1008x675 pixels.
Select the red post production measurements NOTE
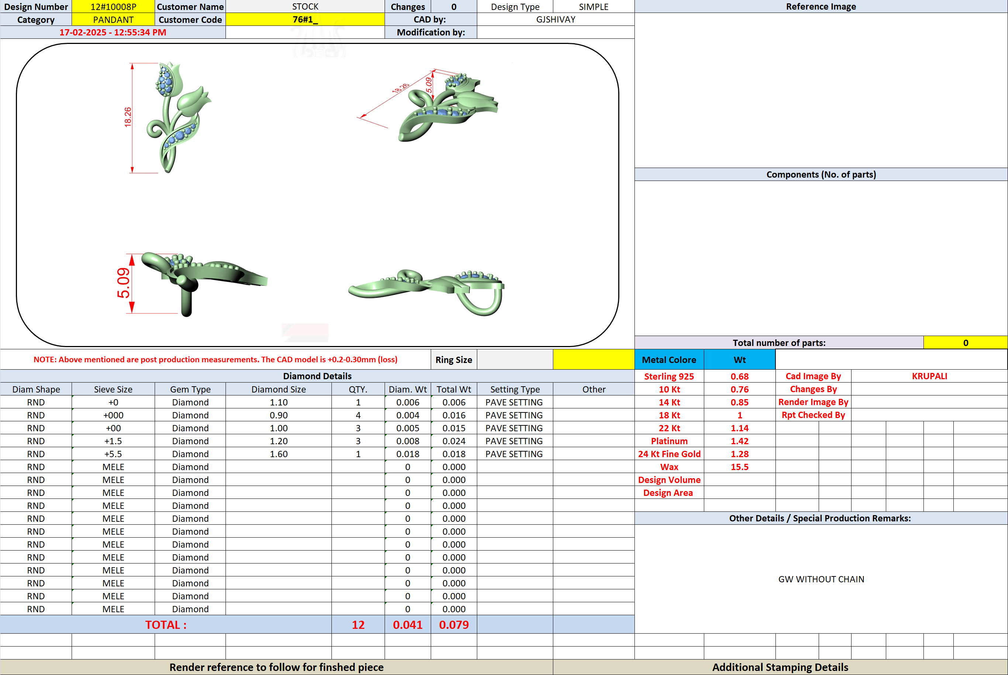coord(215,359)
